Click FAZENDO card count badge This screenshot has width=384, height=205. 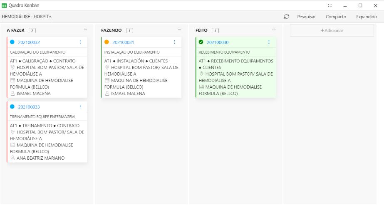point(129,31)
